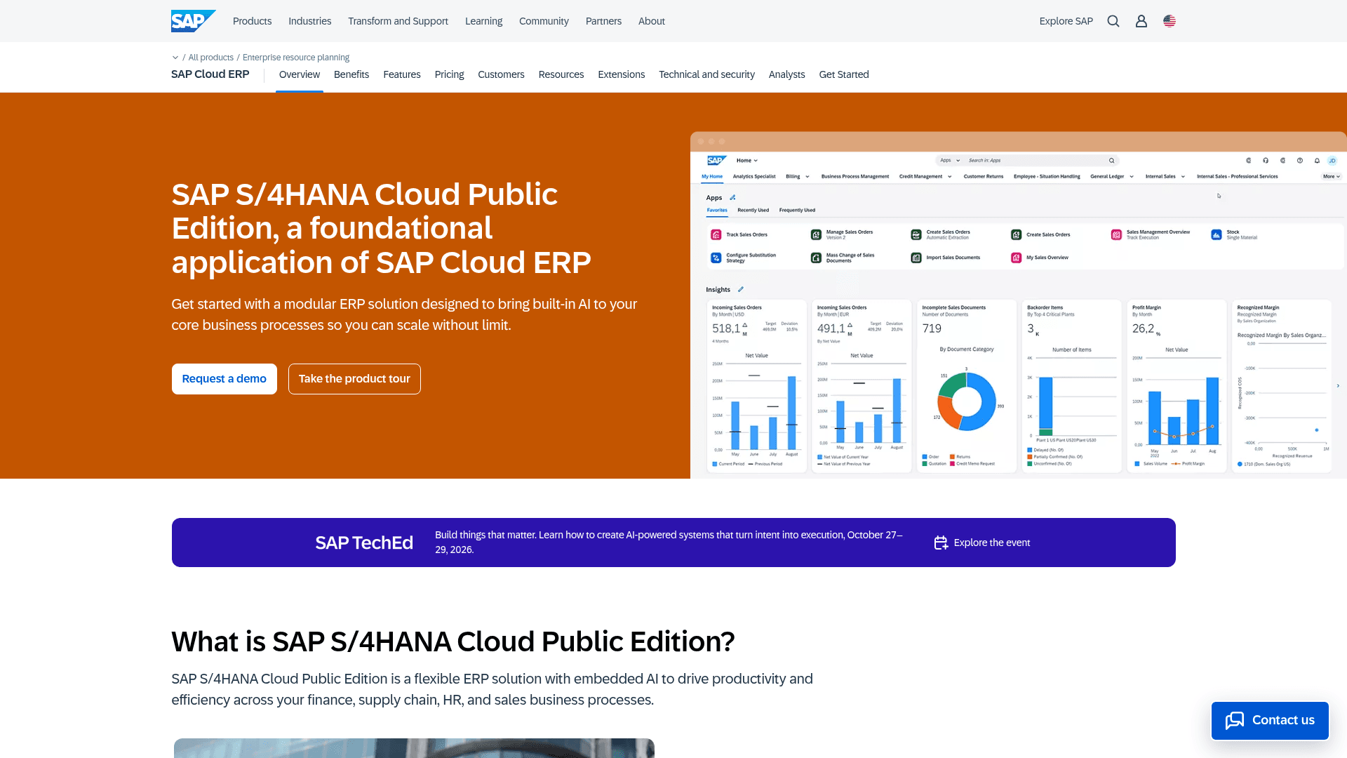Viewport: 1347px width, 758px height.
Task: Expand the breadcrumb chevron before All products
Action: [x=175, y=58]
